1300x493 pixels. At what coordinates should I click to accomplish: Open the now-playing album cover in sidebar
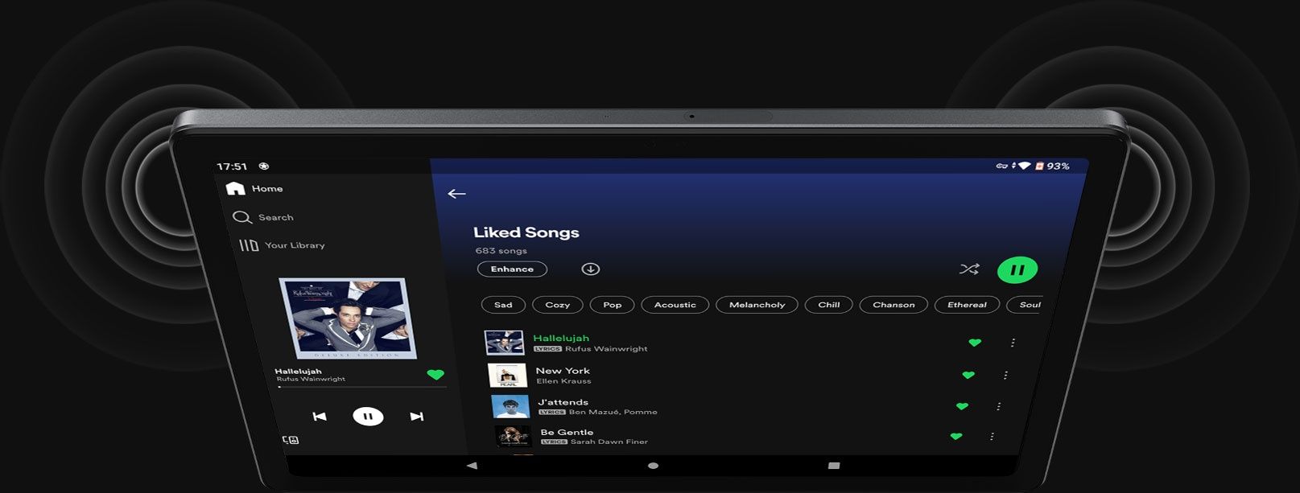click(348, 318)
